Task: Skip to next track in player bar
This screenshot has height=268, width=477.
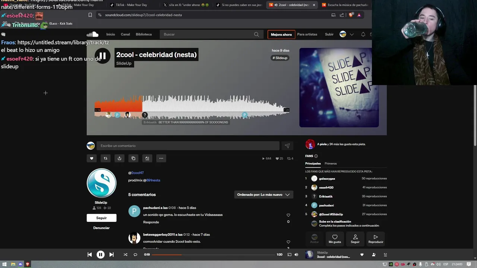Action: pyautogui.click(x=111, y=255)
